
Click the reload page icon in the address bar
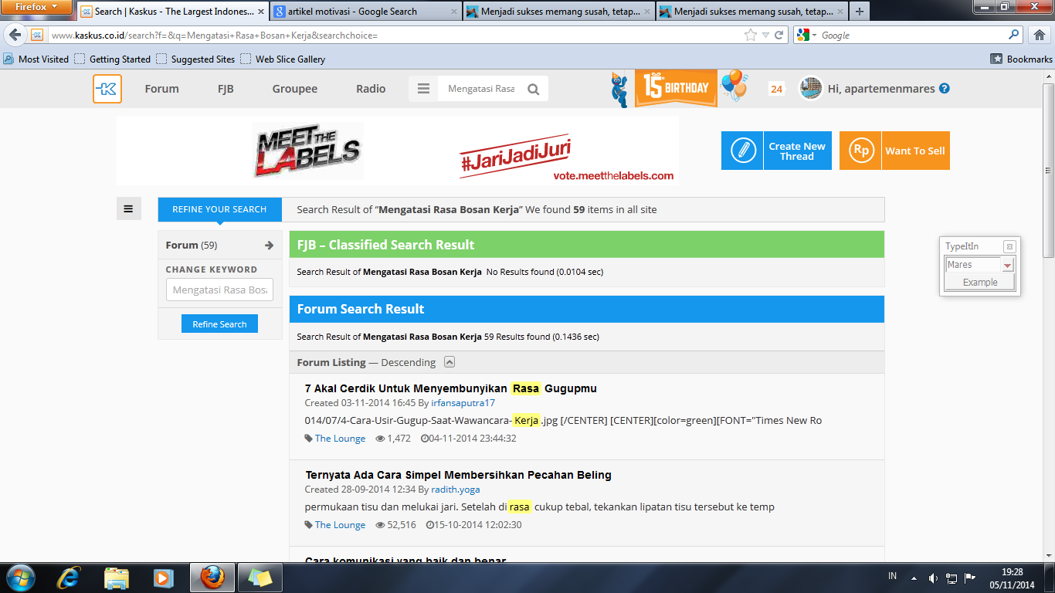(x=779, y=35)
